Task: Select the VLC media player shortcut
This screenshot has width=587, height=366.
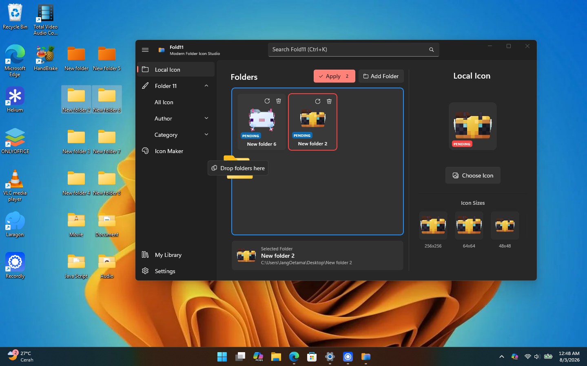Action: coord(15,185)
